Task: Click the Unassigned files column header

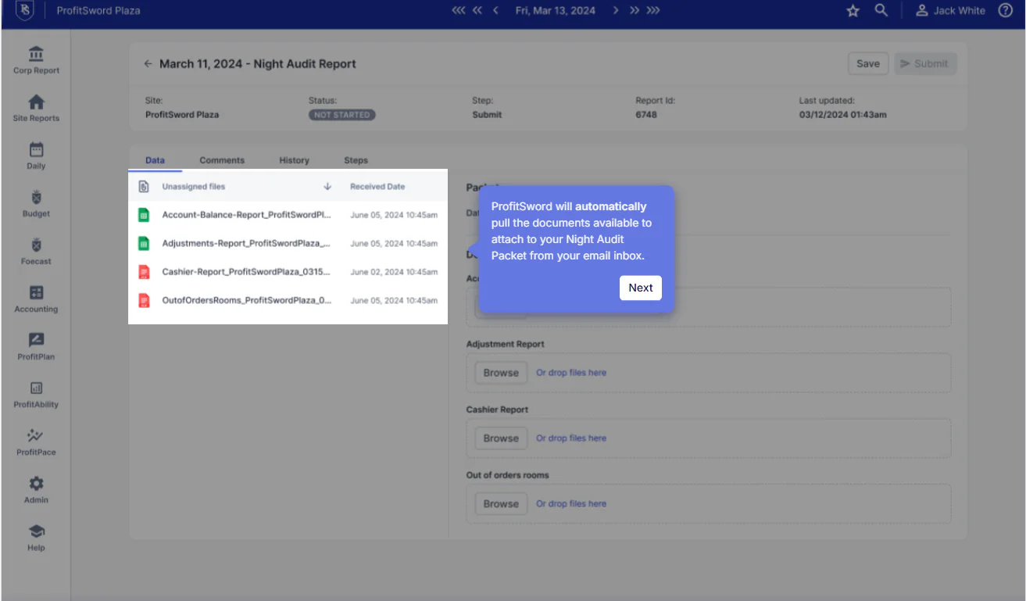Action: (193, 187)
